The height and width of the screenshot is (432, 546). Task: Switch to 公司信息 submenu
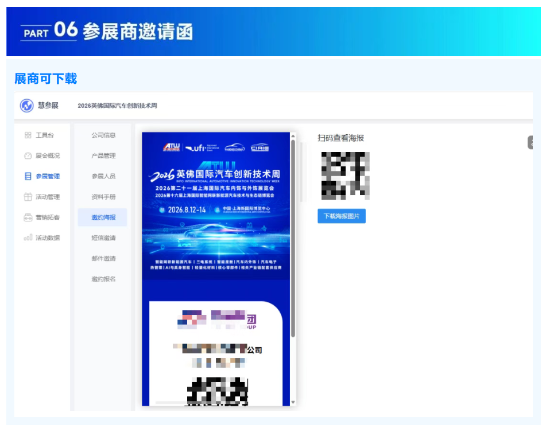click(103, 135)
